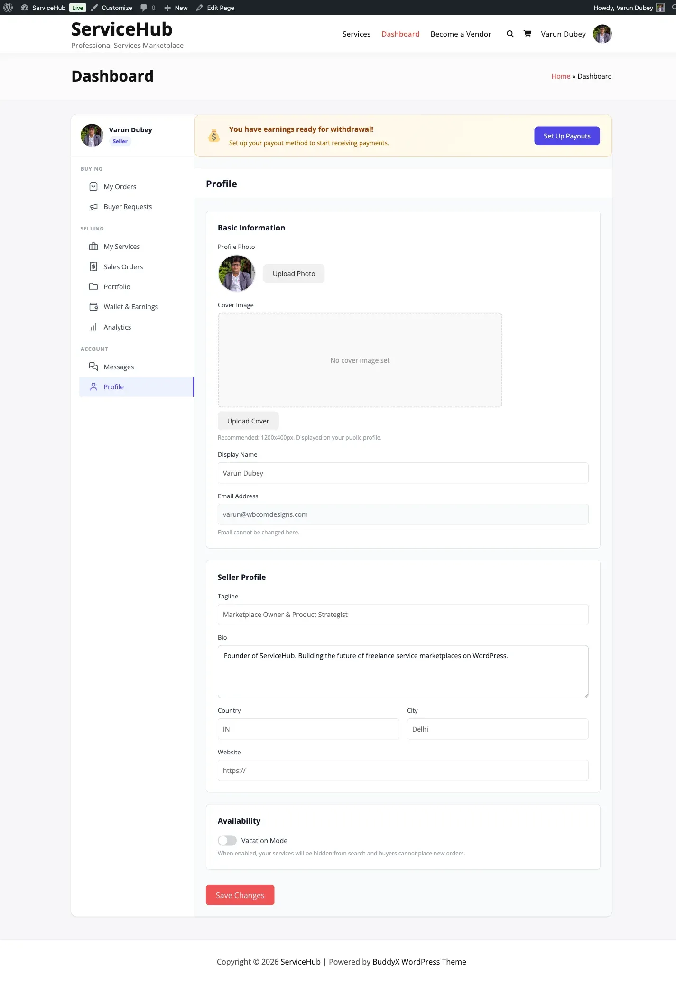
Task: Click the Tagline input field
Action: [403, 614]
